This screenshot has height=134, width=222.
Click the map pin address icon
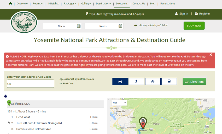pos(87,14)
